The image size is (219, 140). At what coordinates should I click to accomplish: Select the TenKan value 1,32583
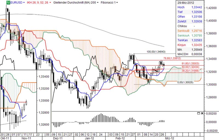197,40
